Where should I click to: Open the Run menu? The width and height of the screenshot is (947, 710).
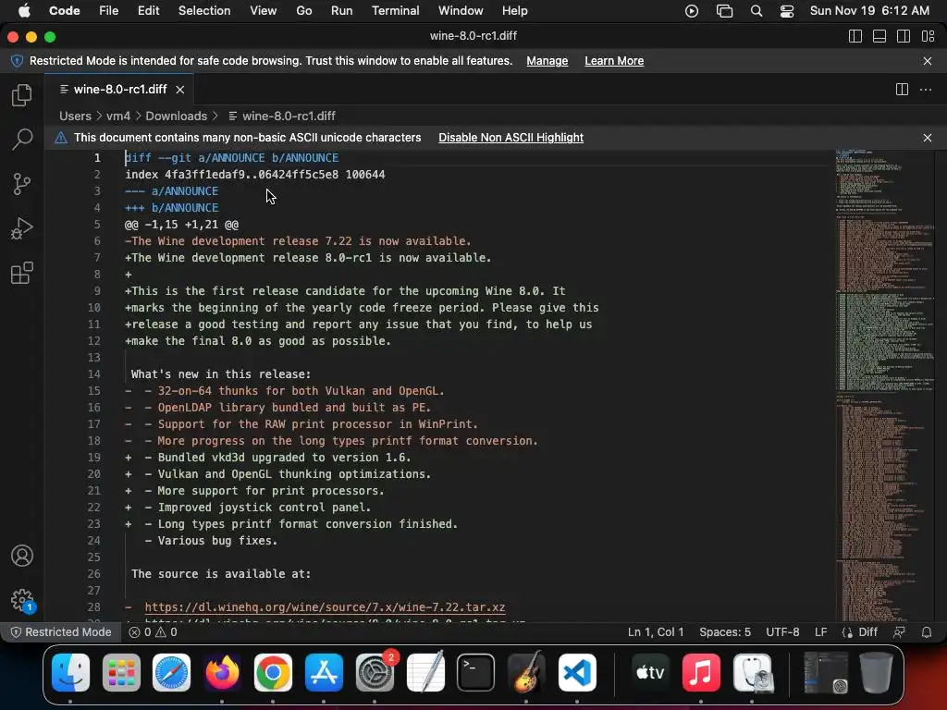pos(341,11)
